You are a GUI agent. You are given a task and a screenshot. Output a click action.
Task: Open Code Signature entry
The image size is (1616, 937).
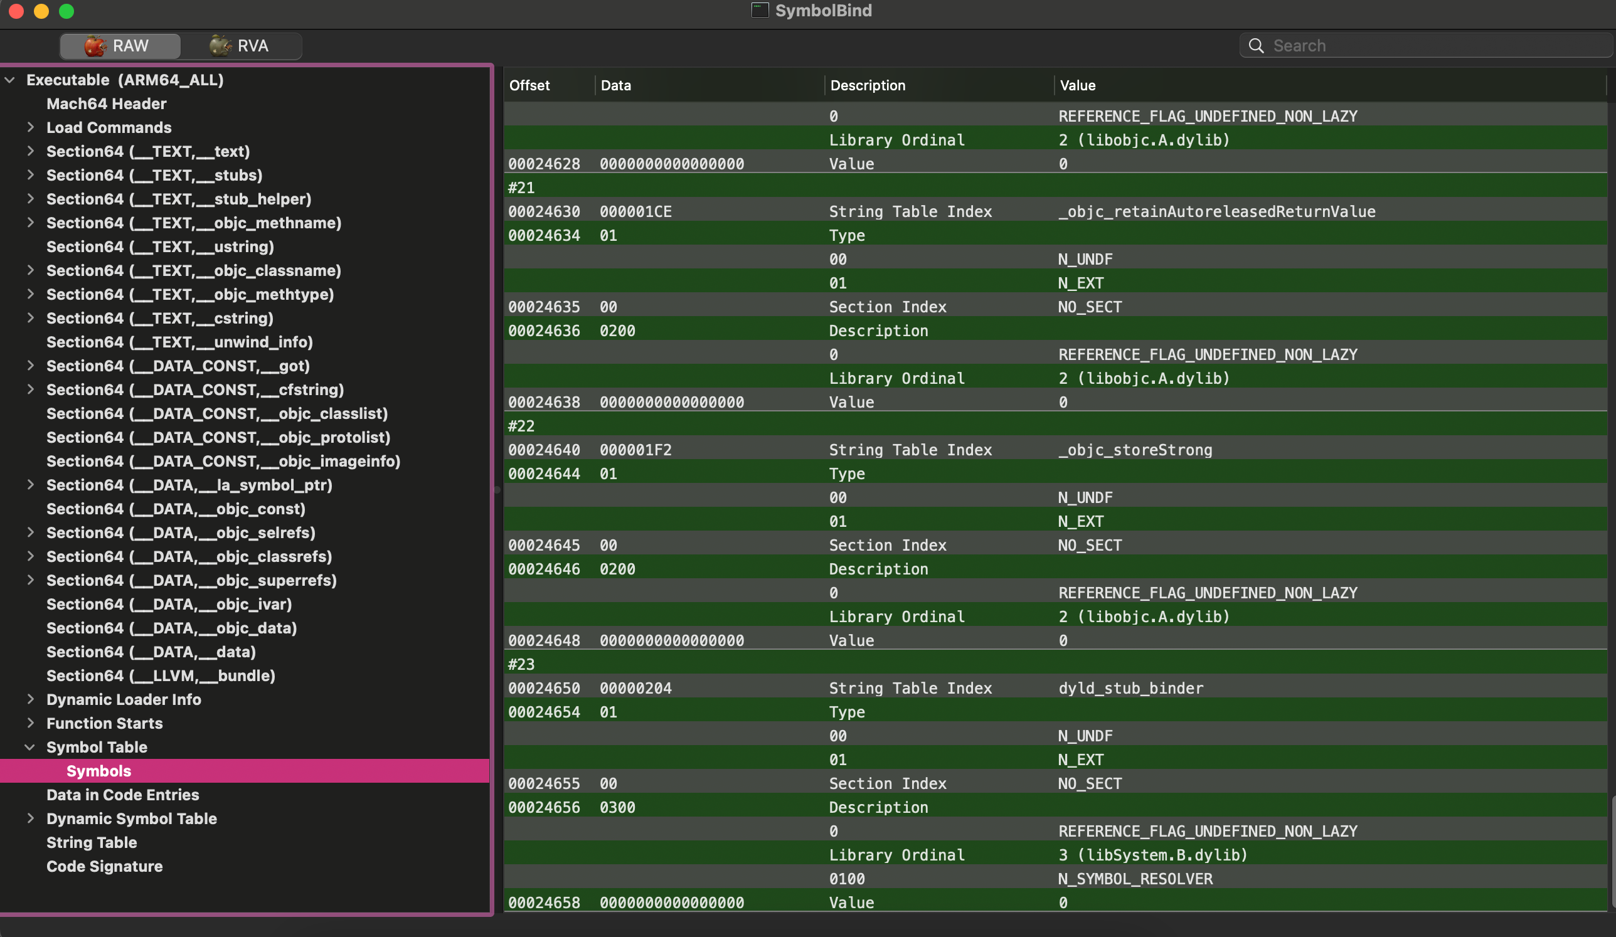[x=105, y=866]
